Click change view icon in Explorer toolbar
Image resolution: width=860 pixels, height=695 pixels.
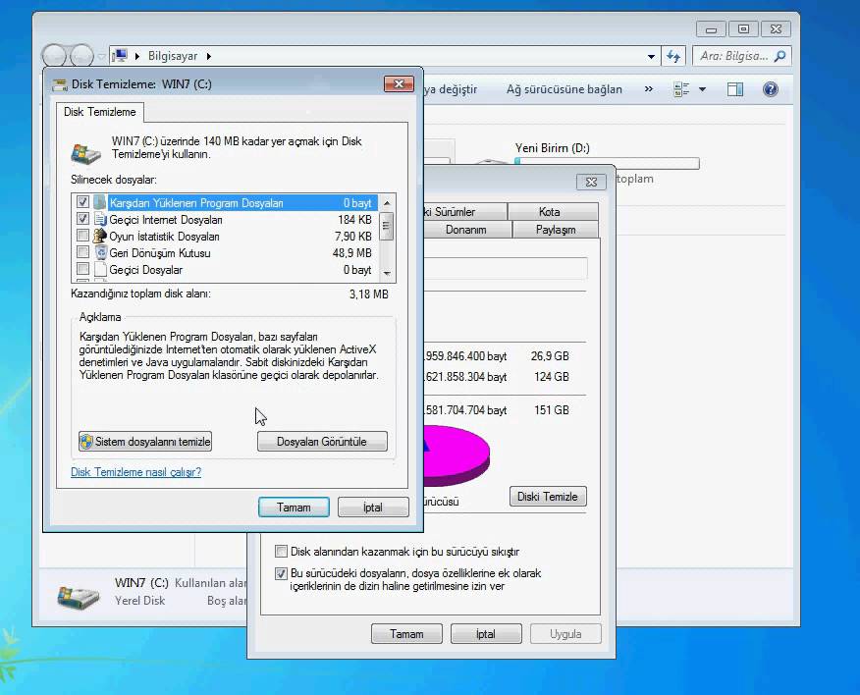tap(680, 89)
